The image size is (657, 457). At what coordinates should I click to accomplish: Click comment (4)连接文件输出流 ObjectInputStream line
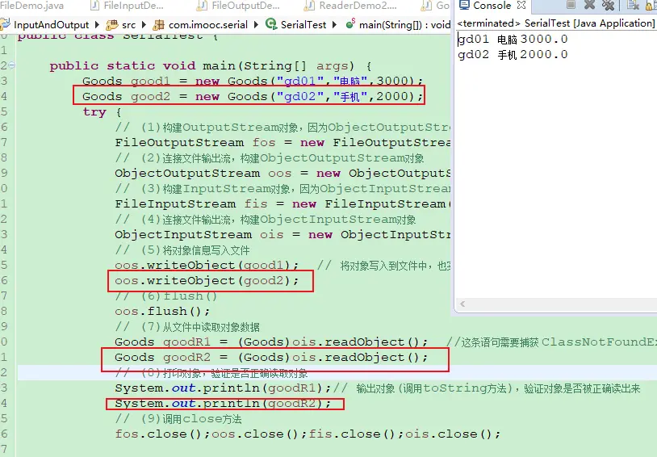tap(266, 220)
